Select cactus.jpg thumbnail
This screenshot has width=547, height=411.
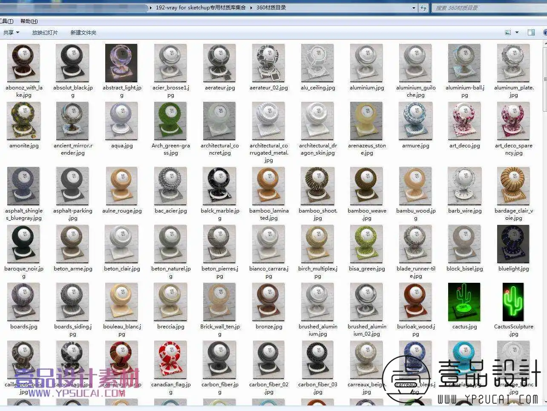[464, 302]
